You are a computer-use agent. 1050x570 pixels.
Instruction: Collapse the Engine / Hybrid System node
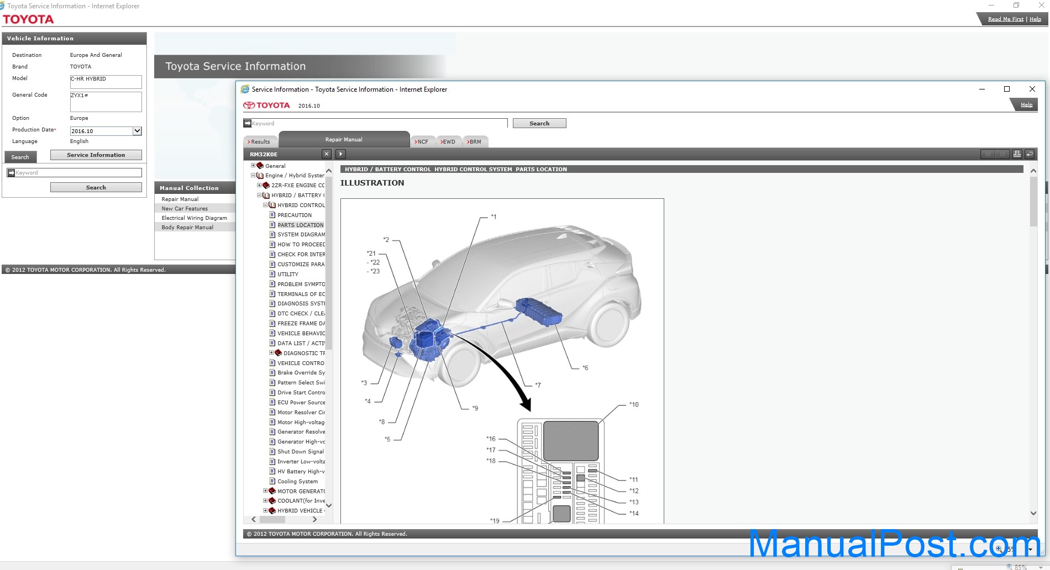pos(253,176)
